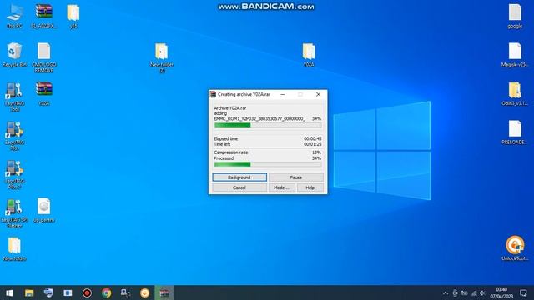Click the volume speaker tray icon
This screenshot has width=534, height=300.
[x=483, y=292]
